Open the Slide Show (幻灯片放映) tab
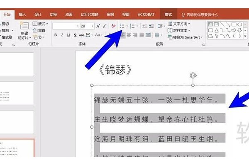Viewport: 249px width, 166px height. pyautogui.click(x=90, y=15)
